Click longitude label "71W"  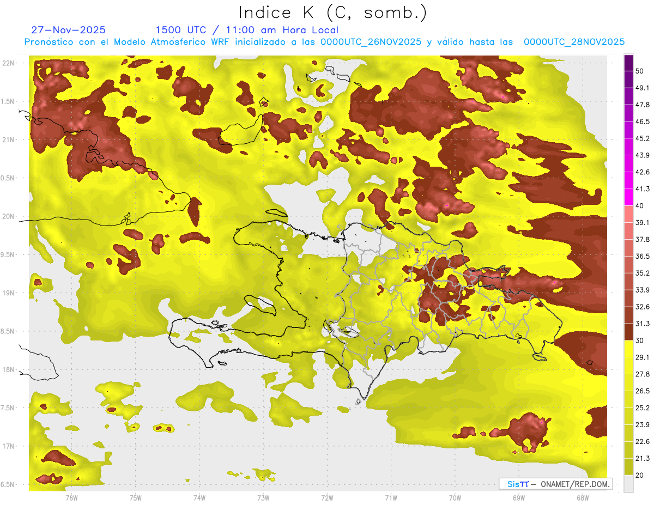coord(391,497)
